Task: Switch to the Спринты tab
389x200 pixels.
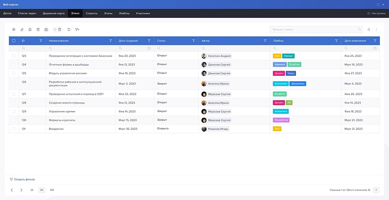Action: click(91, 13)
